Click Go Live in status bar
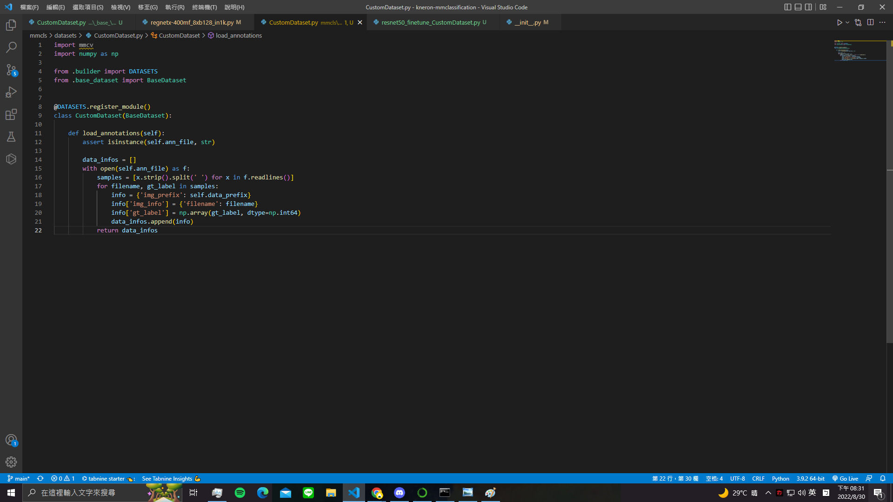 tap(845, 478)
